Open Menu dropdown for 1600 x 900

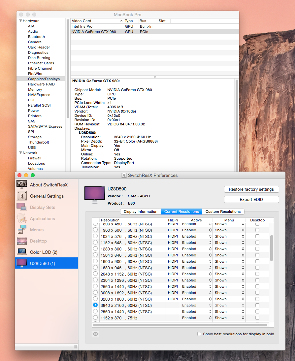229,261
